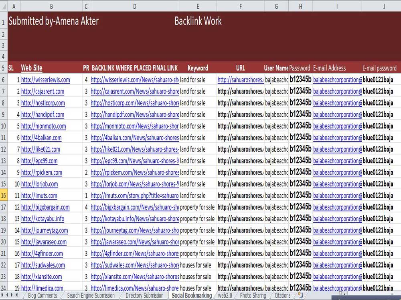Go to last sheet navigation arrow
The height and width of the screenshot is (300, 401).
click(16, 295)
